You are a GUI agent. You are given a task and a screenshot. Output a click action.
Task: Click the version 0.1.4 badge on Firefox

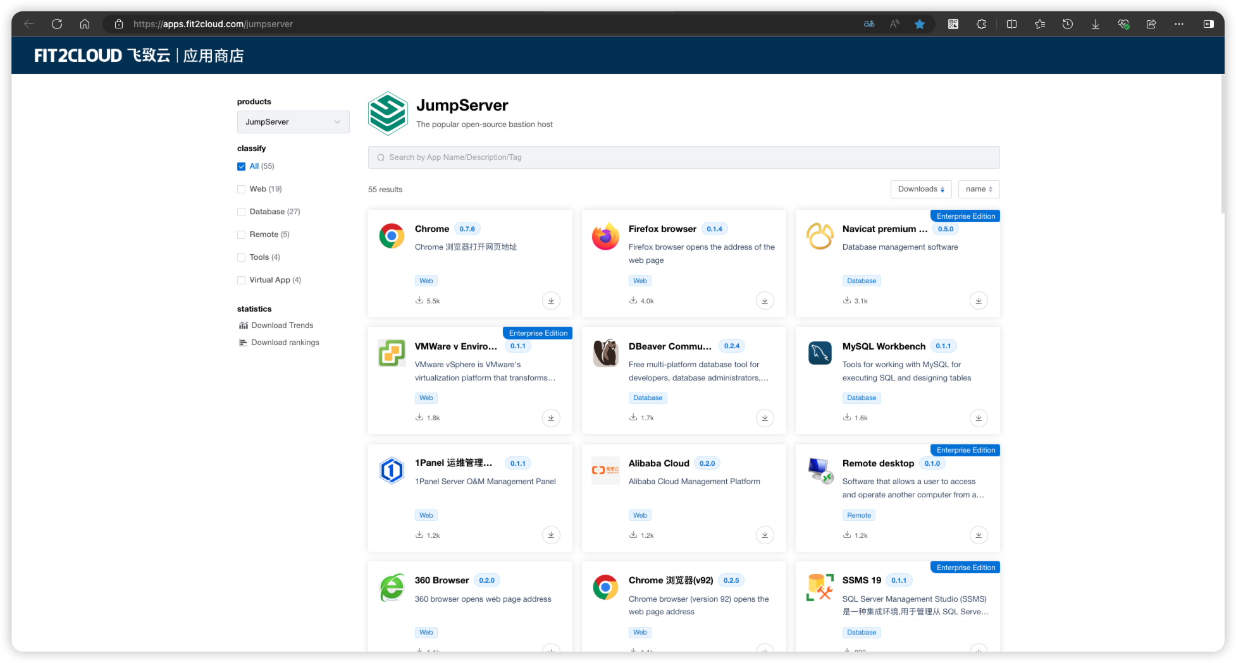pos(714,229)
